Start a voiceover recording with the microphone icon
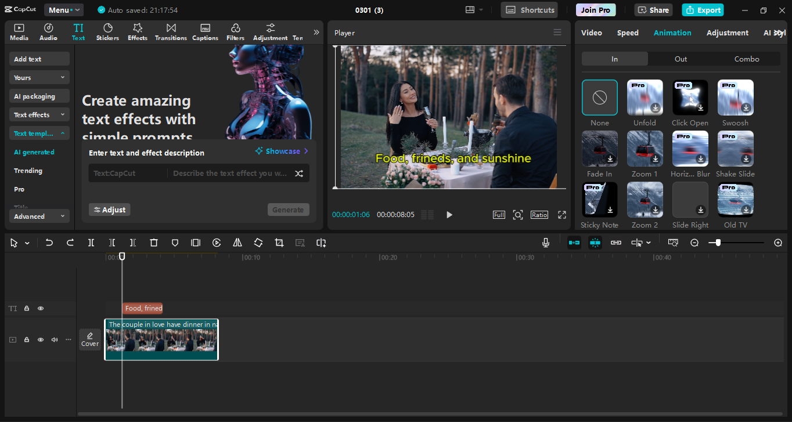Viewport: 792px width, 422px height. (545, 243)
